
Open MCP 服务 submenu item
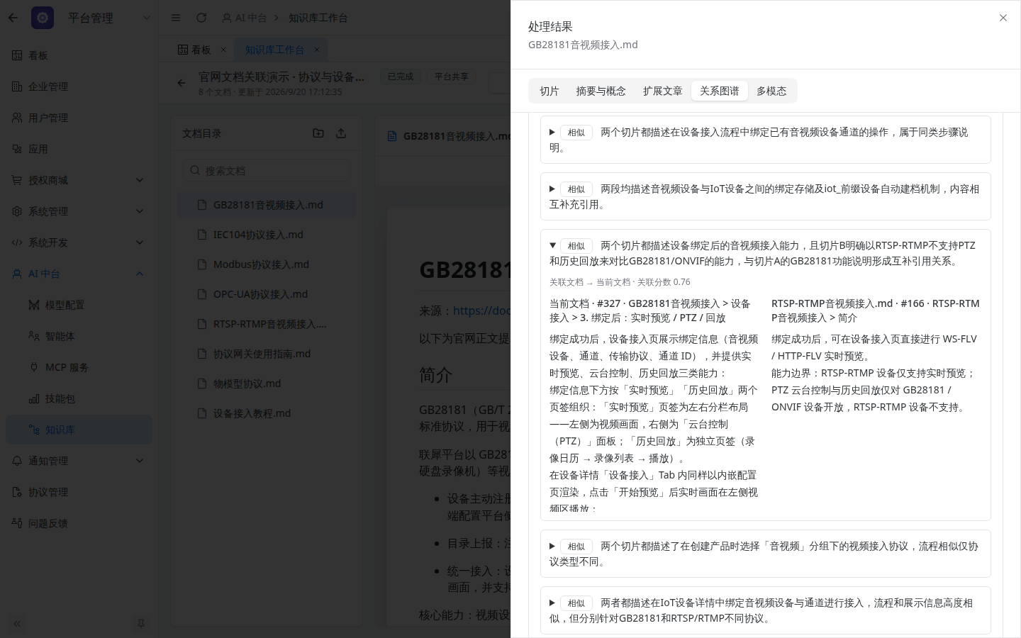pyautogui.click(x=79, y=367)
